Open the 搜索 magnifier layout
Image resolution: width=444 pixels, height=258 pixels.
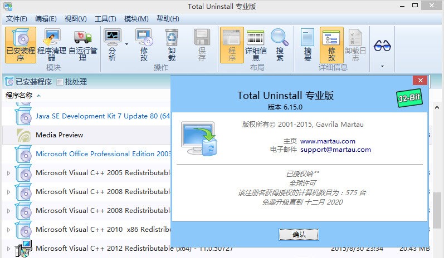(280, 45)
